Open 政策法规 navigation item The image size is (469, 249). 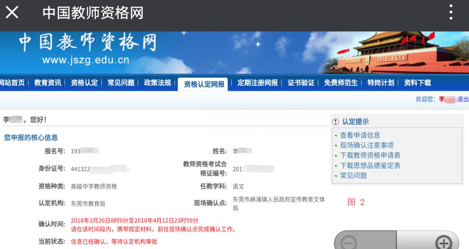click(x=157, y=83)
